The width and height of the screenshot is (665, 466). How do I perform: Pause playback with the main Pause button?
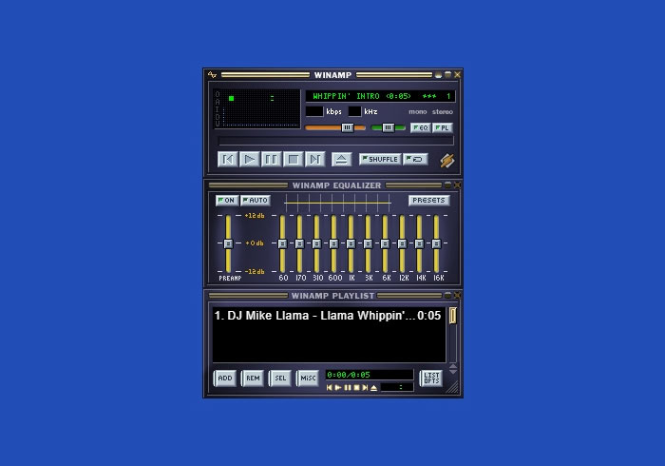(x=272, y=159)
